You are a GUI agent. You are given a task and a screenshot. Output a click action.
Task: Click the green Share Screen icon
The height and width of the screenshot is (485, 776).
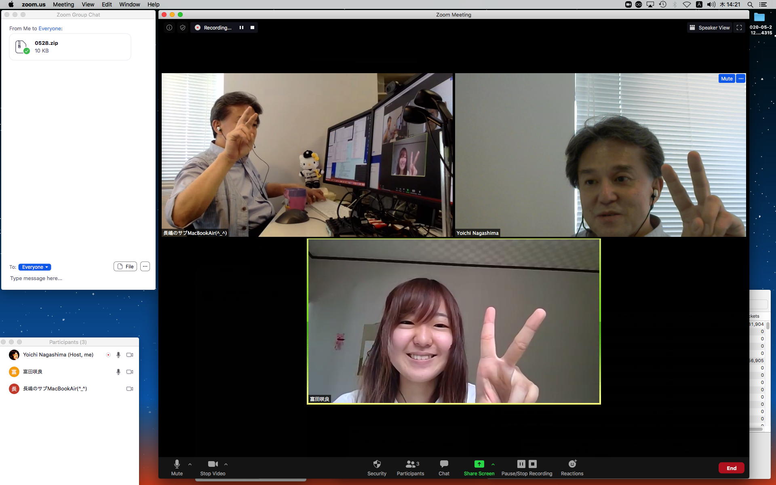[479, 464]
